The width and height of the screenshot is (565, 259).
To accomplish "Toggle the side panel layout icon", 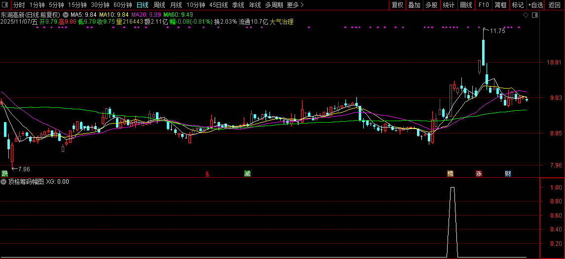I will (x=534, y=15).
